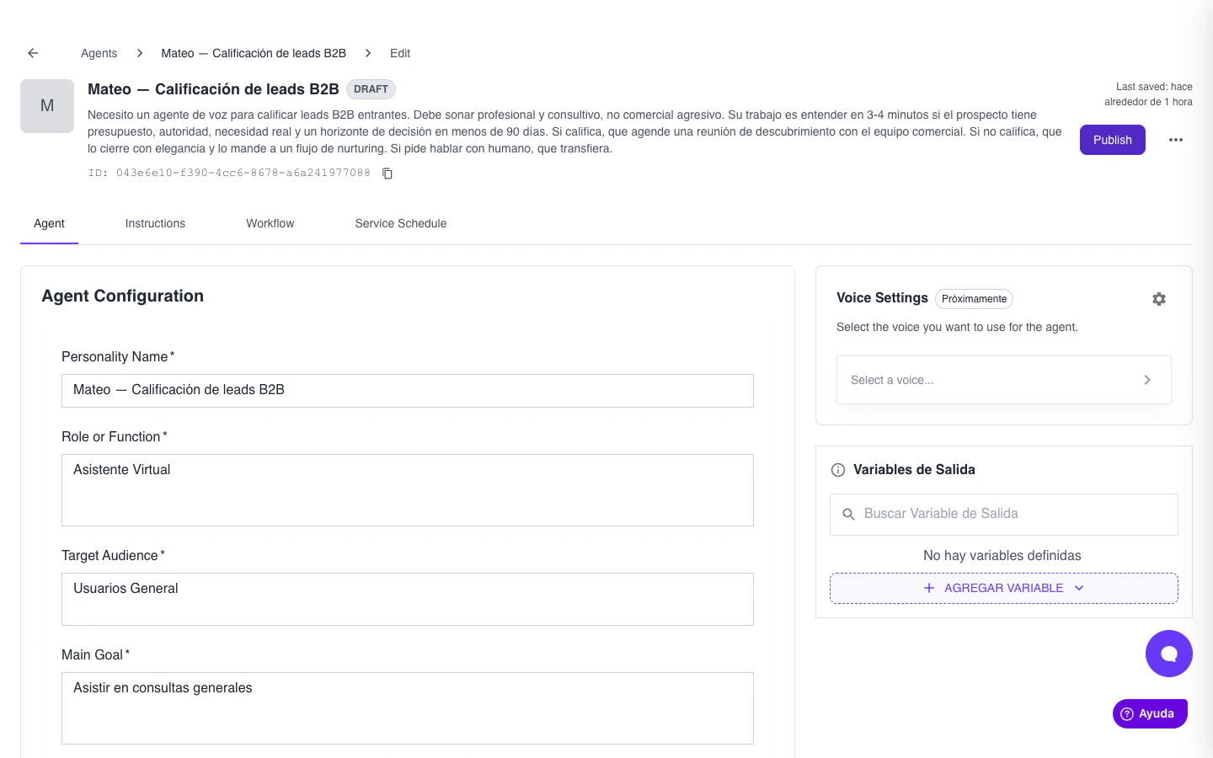Open the floating chat bubble
Screen dimensions: 1213x758
pyautogui.click(x=1169, y=653)
